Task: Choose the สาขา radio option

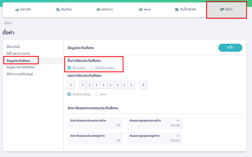Action: (x=97, y=94)
